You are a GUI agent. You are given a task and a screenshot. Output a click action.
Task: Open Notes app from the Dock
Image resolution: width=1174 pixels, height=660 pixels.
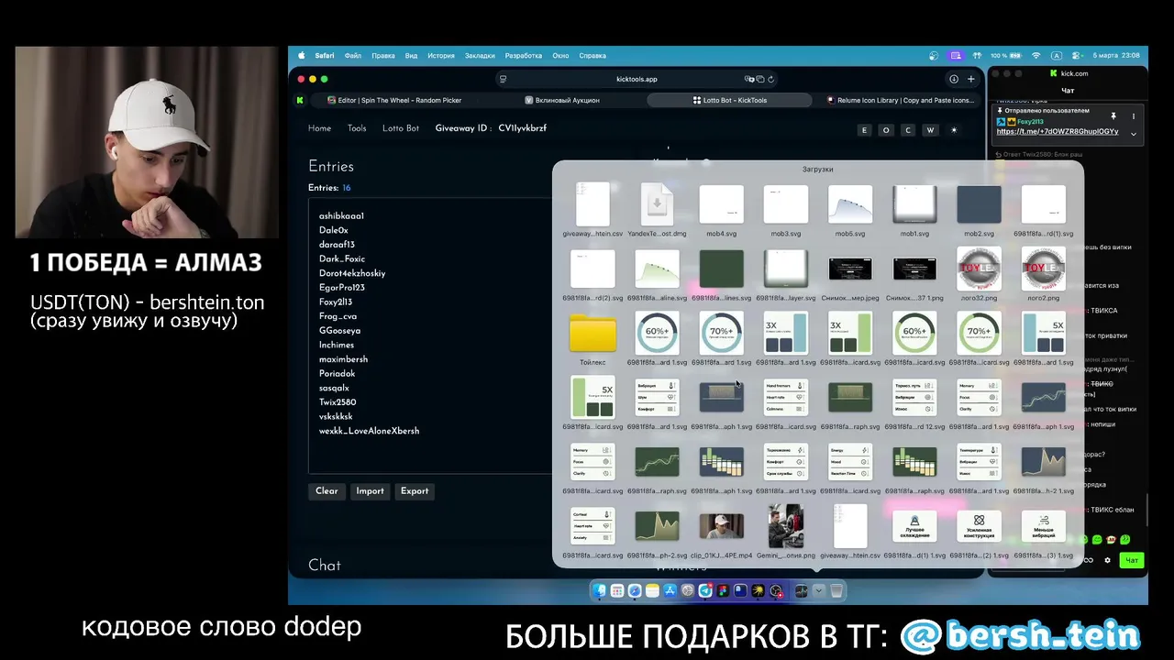652,590
